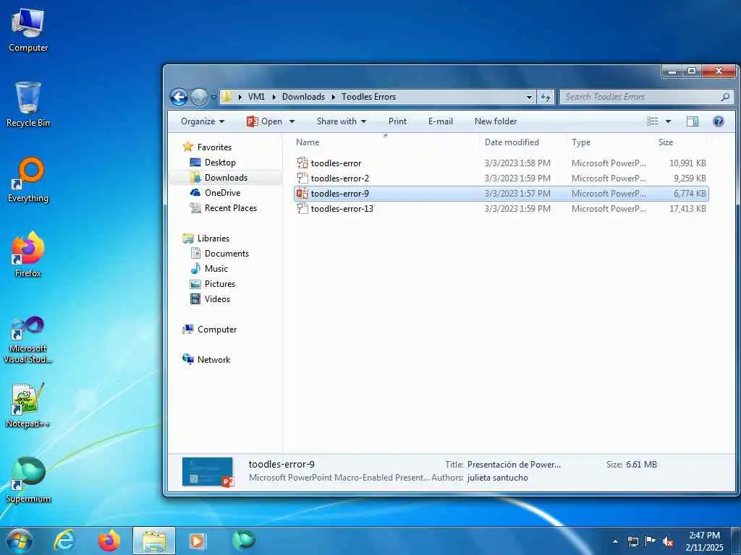Expand arrow after VM1 in breadcrumb
Viewport: 741px width, 555px height.
(274, 97)
